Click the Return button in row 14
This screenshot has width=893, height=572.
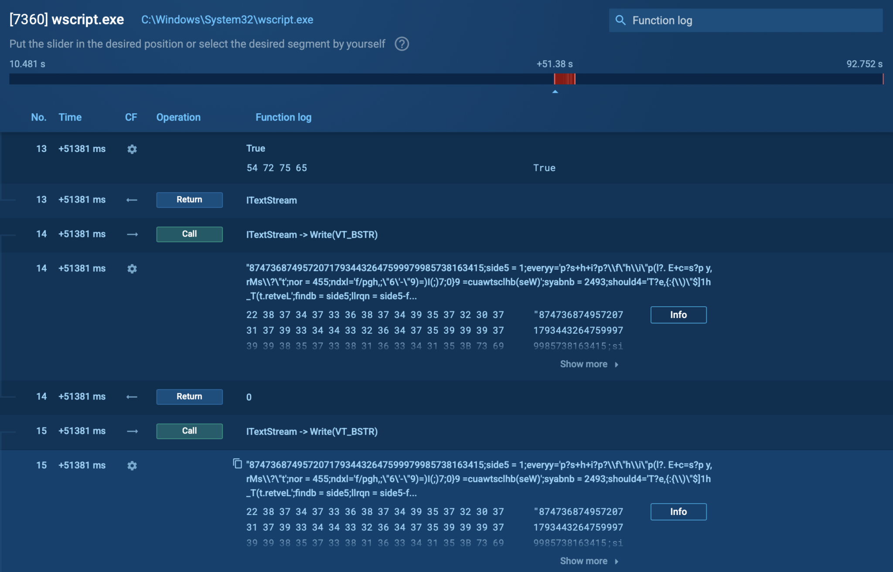click(x=189, y=396)
